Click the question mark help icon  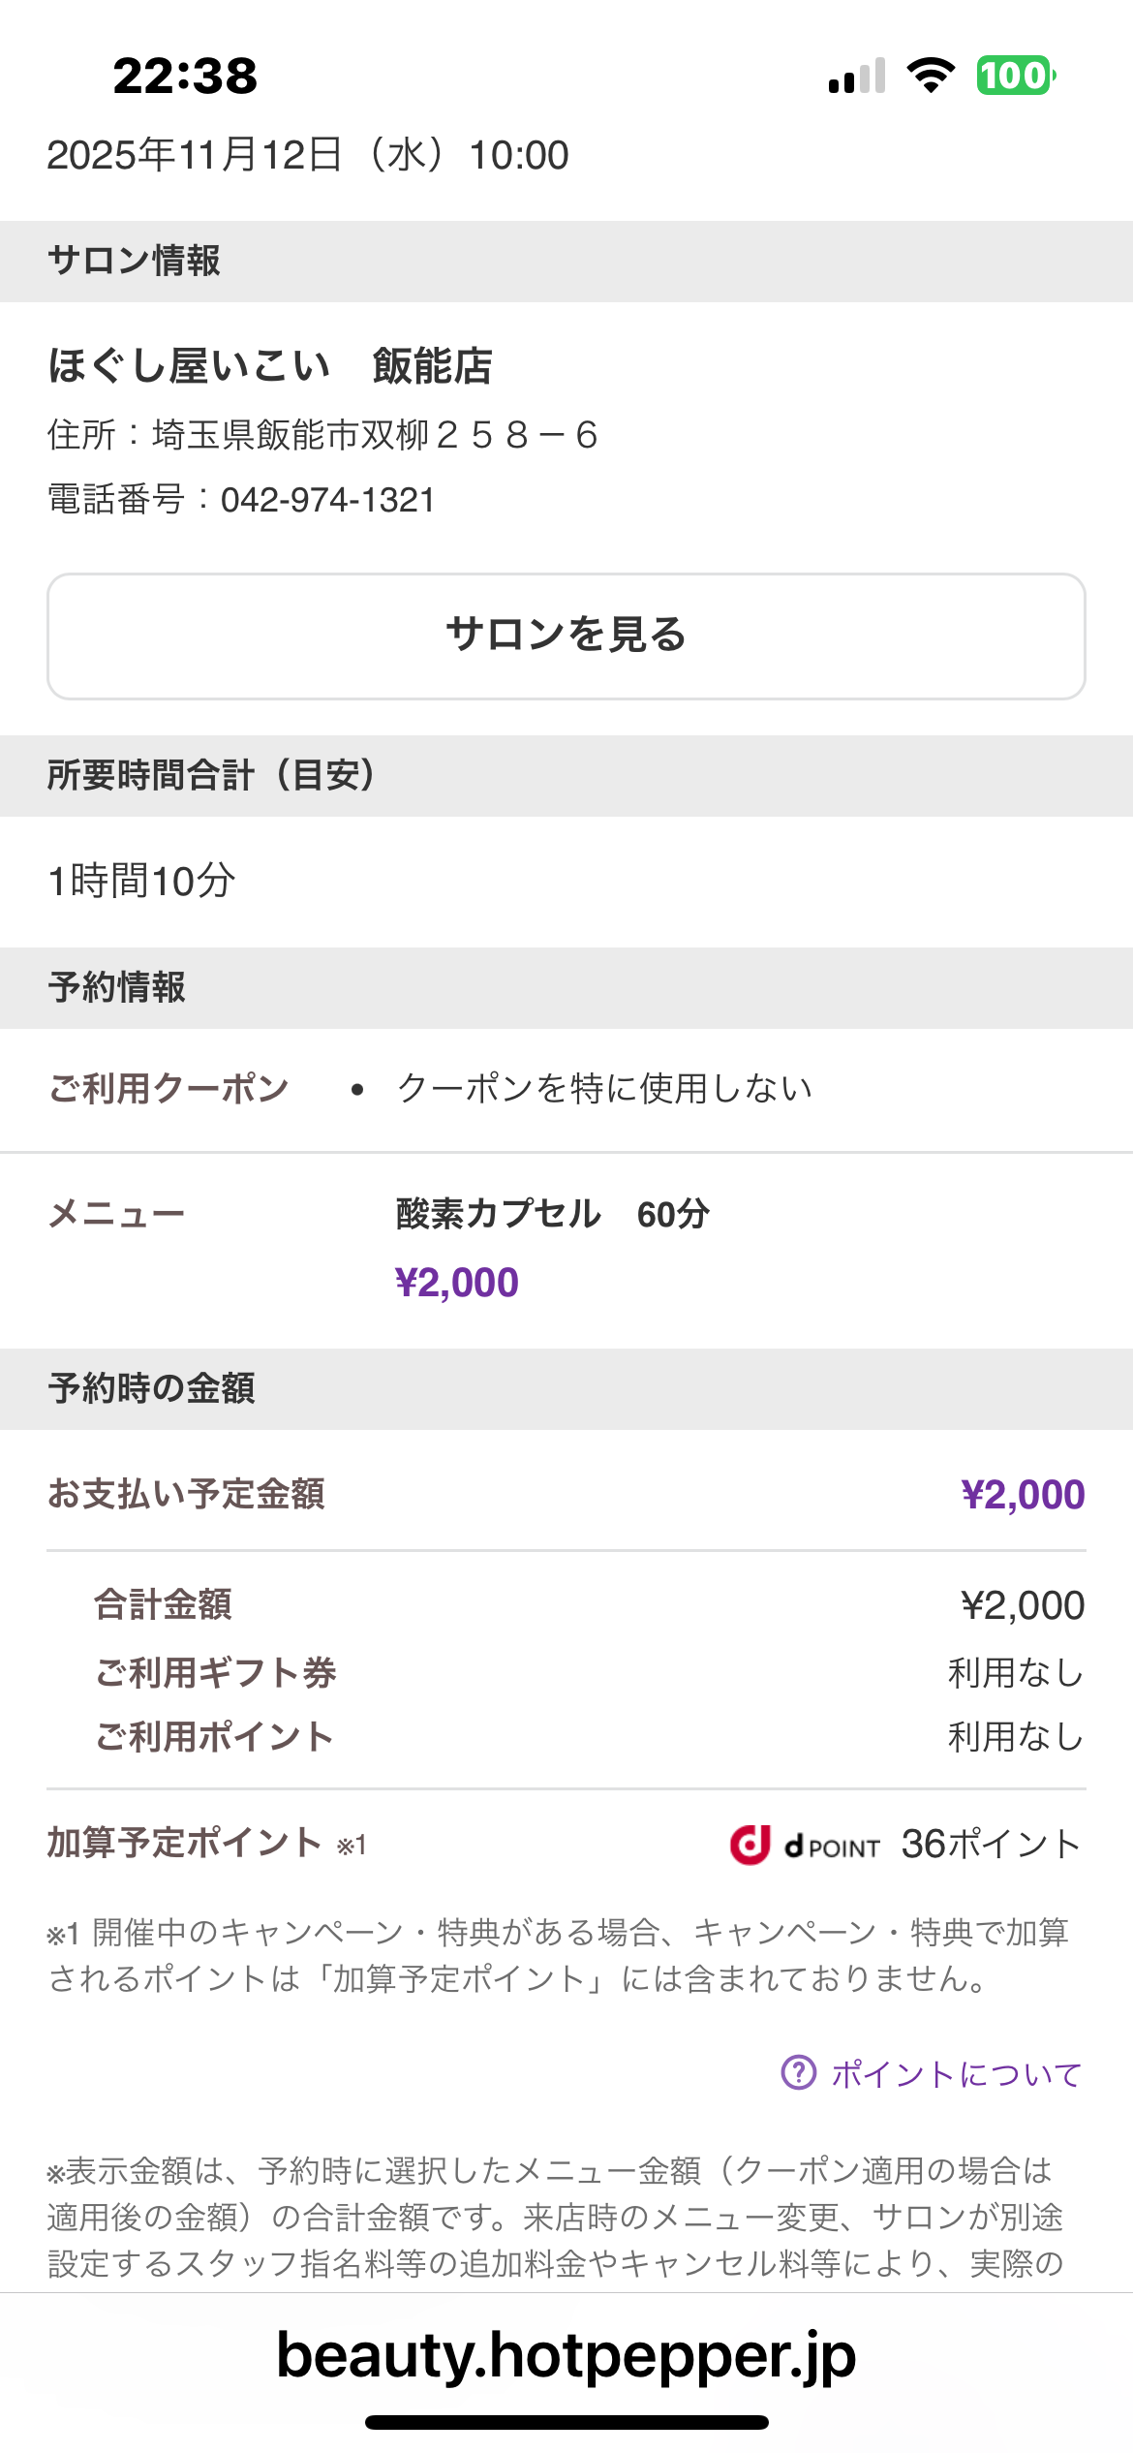click(799, 2072)
